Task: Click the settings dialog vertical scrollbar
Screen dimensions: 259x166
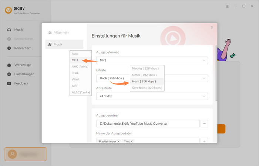Action: point(216,73)
